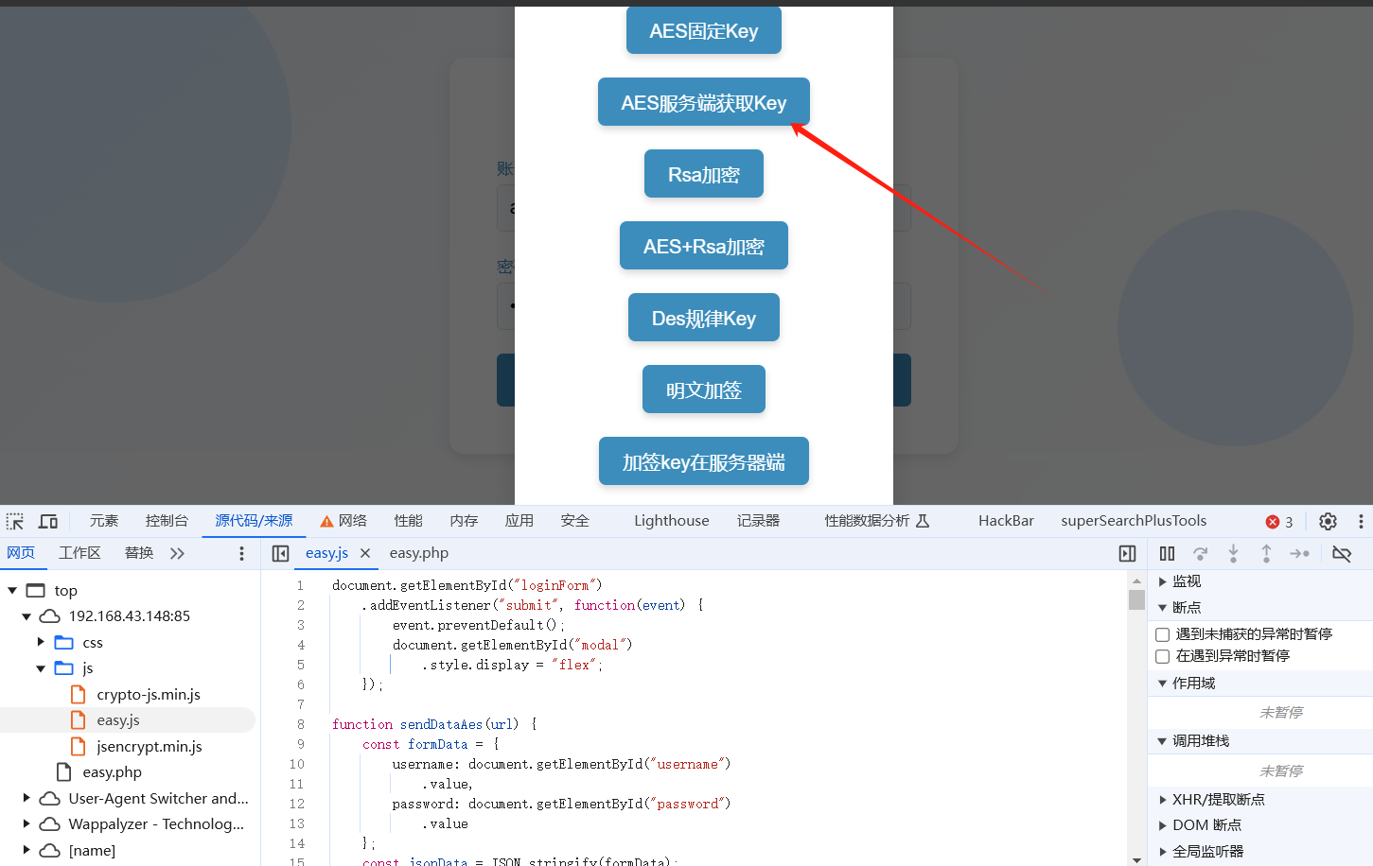
Task: Close the easy.js editor tab
Action: (365, 553)
